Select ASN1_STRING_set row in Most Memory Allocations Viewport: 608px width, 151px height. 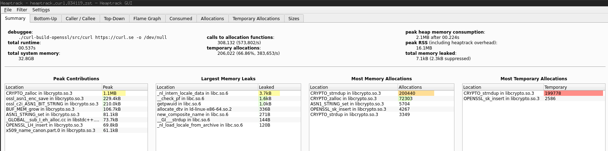pyautogui.click(x=347, y=104)
